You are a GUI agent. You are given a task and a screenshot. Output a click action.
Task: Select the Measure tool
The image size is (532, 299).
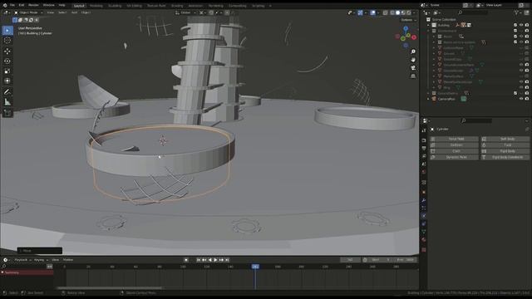[7, 101]
